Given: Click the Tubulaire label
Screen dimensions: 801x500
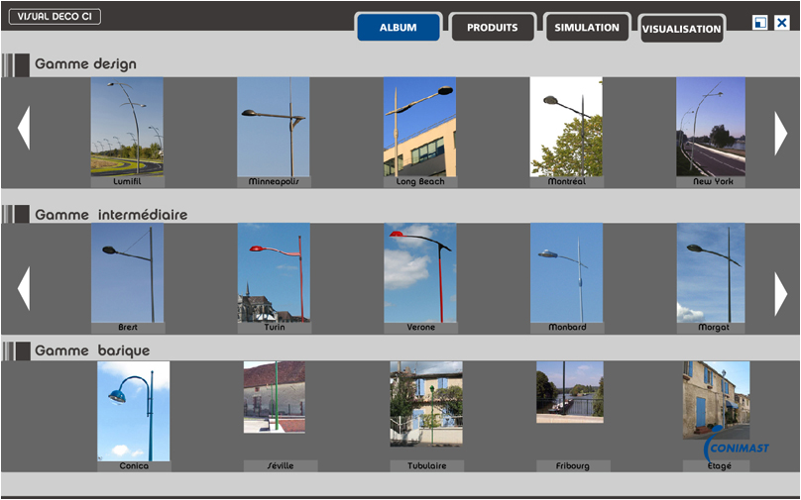Looking at the screenshot, I should click(x=426, y=465).
